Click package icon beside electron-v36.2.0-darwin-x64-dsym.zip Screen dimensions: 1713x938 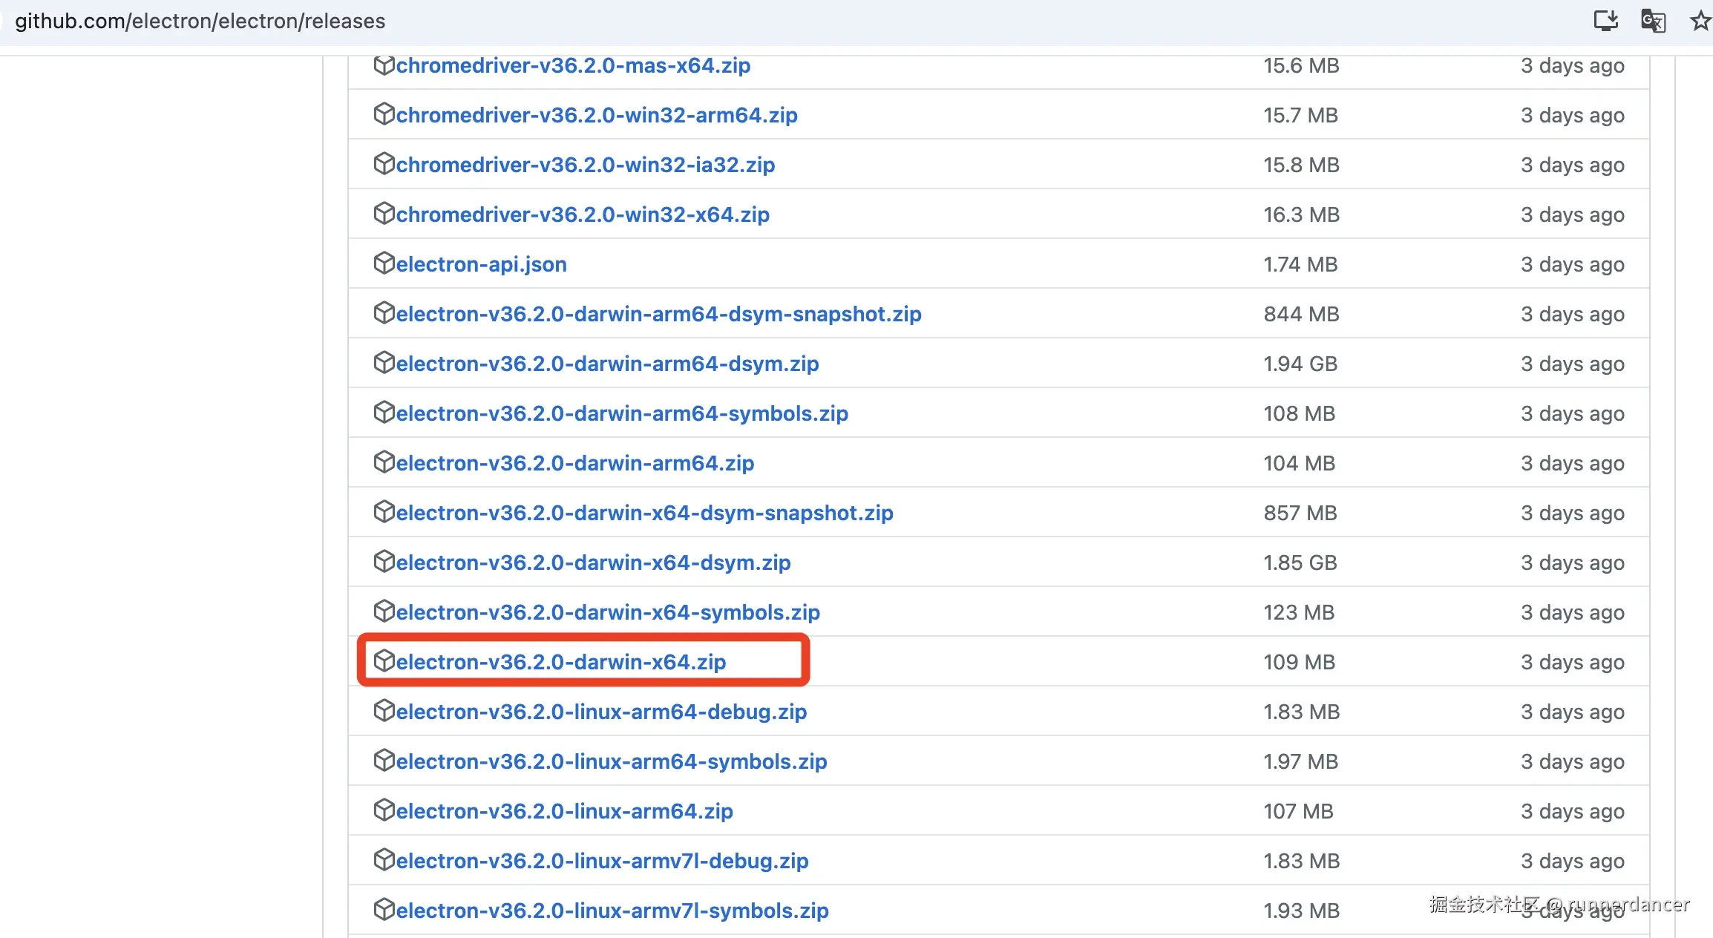pos(384,562)
